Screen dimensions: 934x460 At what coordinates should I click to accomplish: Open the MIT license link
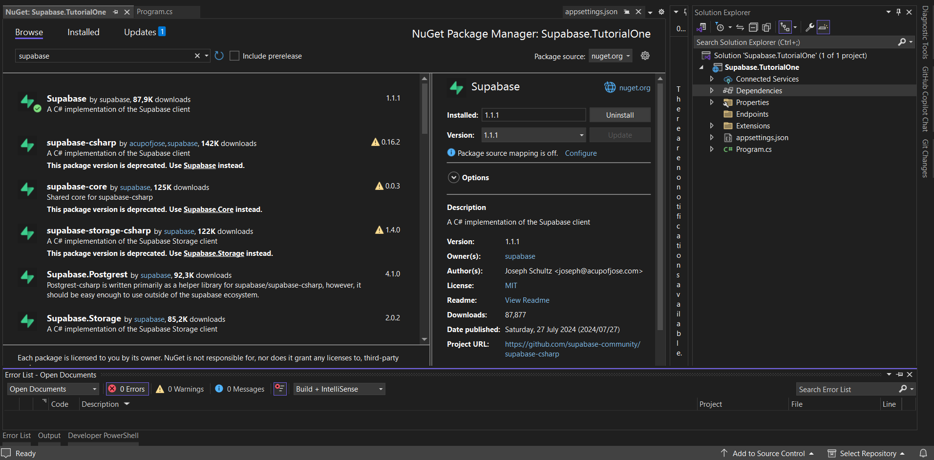pyautogui.click(x=511, y=286)
